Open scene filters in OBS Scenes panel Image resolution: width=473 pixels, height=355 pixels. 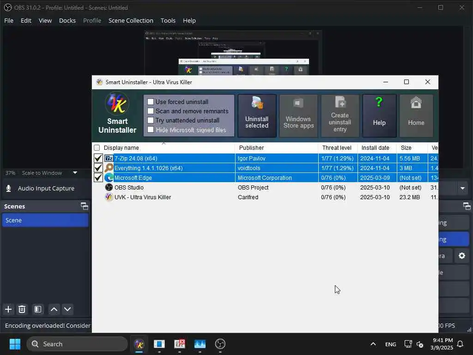click(x=38, y=309)
